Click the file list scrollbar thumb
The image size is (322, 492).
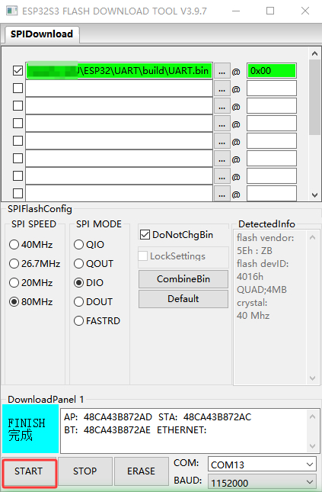[314, 98]
